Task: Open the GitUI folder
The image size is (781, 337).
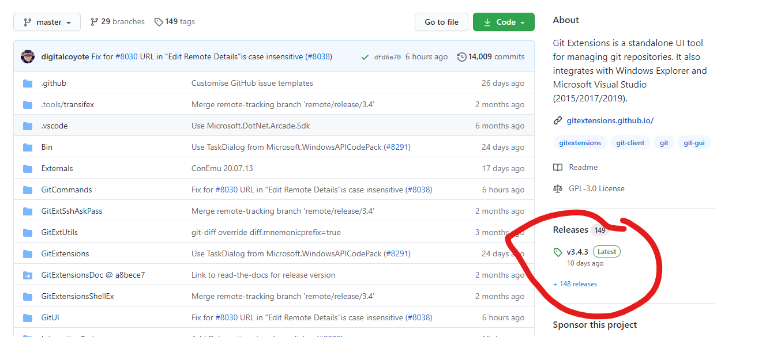Action: pos(50,317)
